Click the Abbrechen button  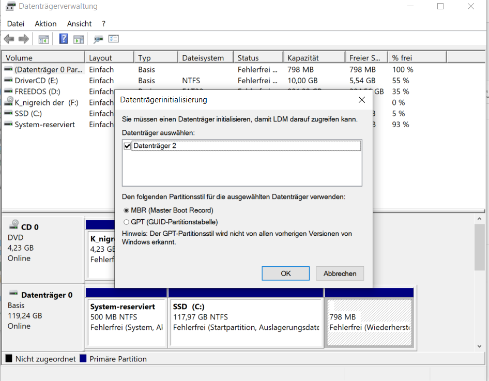tap(340, 273)
